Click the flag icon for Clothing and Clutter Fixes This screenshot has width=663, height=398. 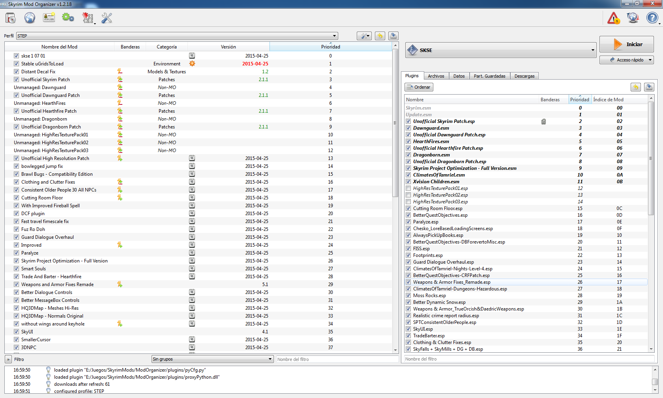120,182
